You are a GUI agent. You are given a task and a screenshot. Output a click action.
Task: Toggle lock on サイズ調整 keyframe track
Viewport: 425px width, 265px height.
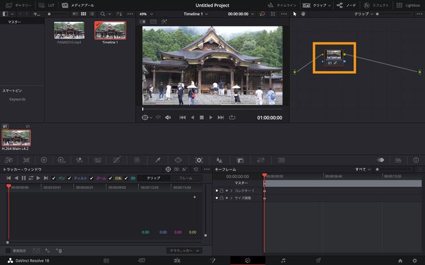(221, 198)
